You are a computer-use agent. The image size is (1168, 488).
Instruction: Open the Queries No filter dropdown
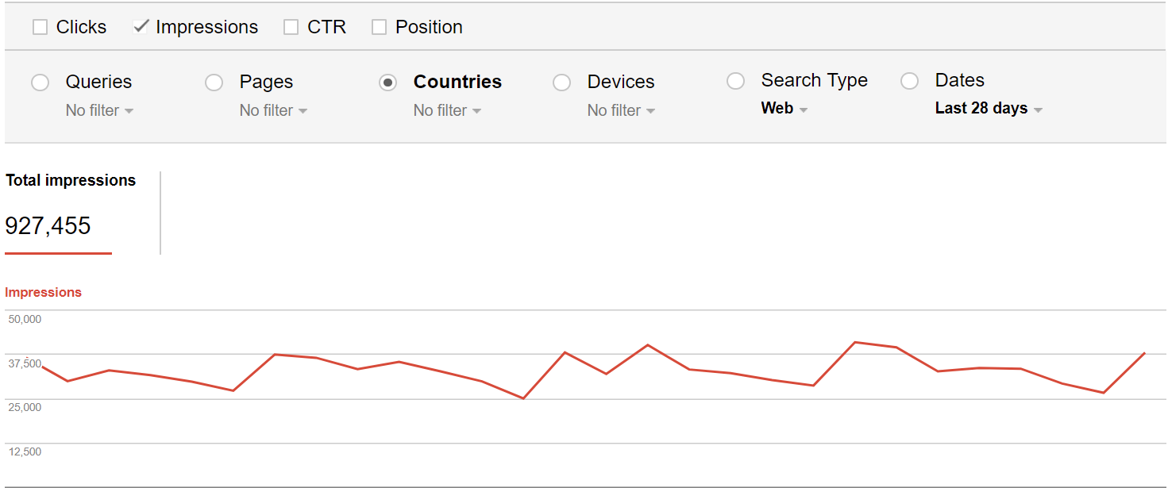(99, 111)
